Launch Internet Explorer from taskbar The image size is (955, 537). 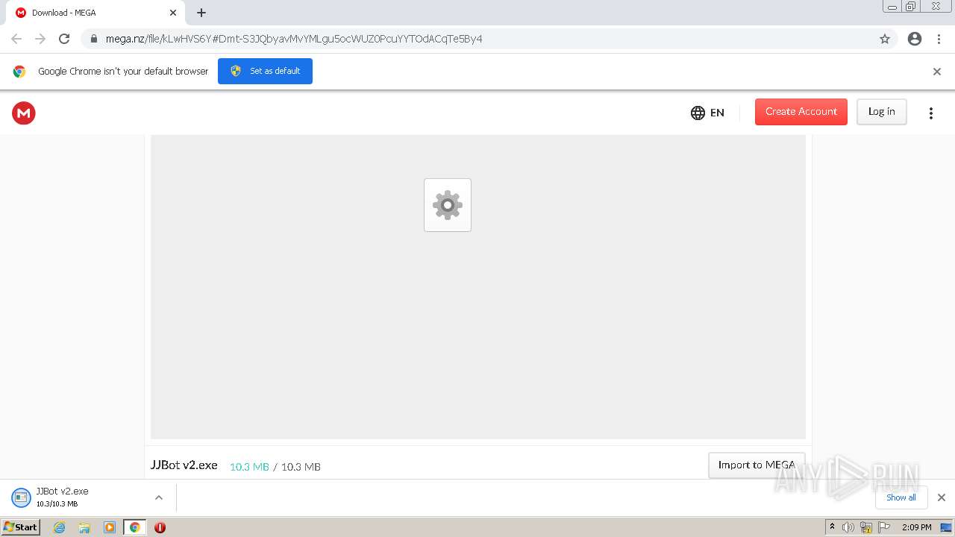(x=60, y=527)
